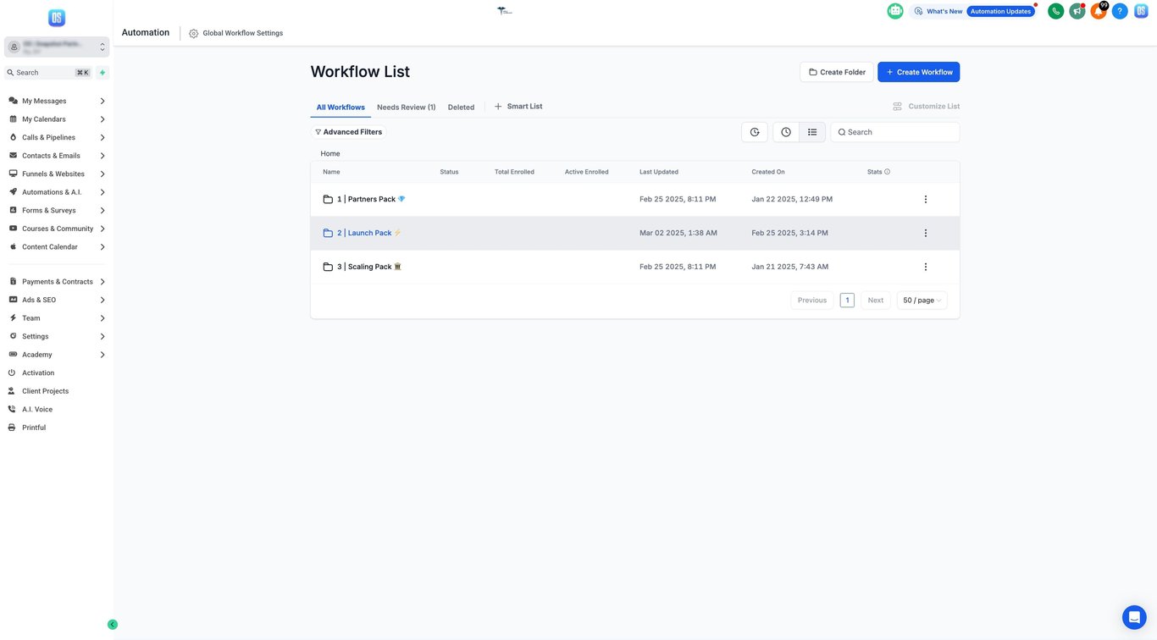Switch to the All Workflows tab
Image resolution: width=1157 pixels, height=640 pixels.
click(340, 108)
